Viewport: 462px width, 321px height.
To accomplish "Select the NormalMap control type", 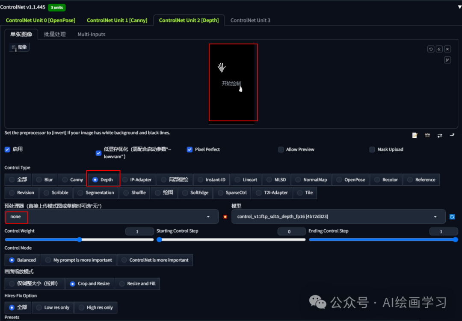I will 311,180.
